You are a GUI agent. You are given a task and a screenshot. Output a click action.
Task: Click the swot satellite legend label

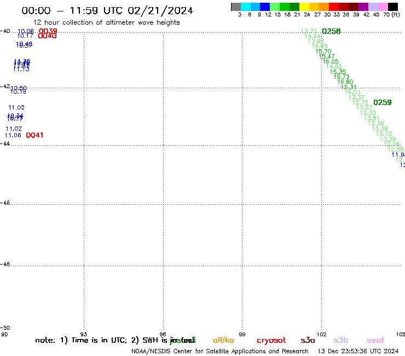point(375,341)
